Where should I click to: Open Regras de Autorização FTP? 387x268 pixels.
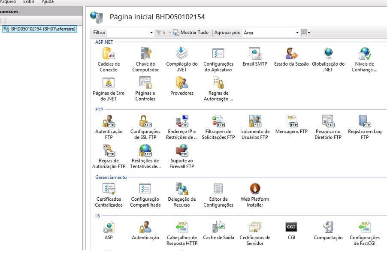(109, 157)
